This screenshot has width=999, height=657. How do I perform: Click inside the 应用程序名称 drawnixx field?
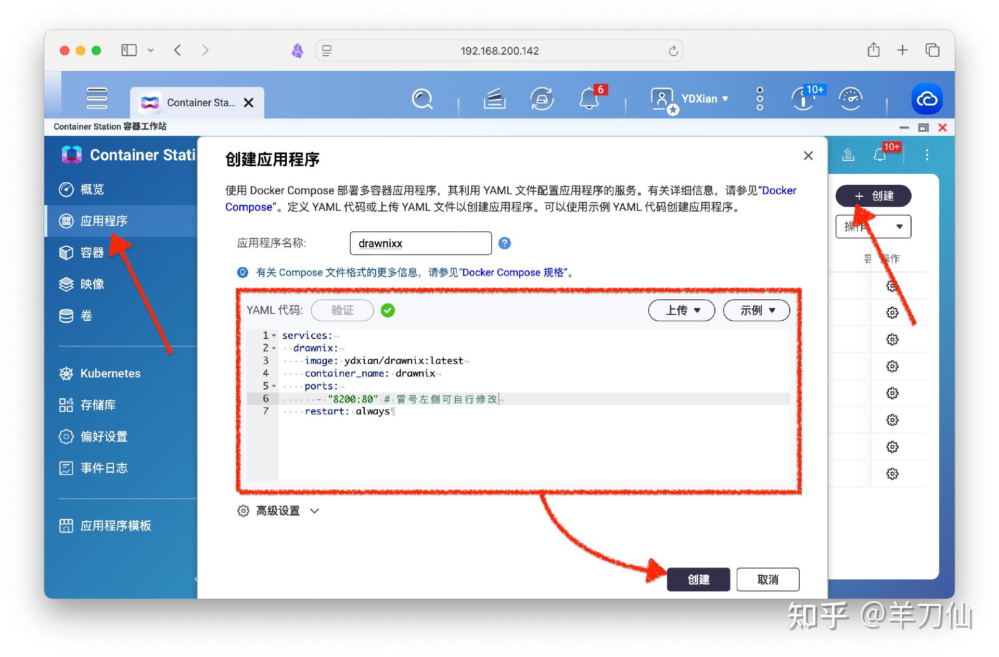[420, 243]
